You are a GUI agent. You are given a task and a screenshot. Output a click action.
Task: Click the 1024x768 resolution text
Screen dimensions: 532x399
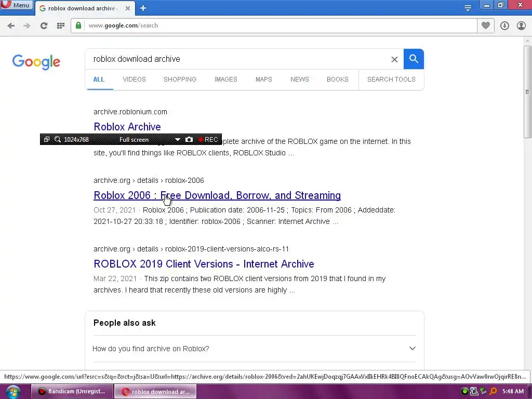click(76, 139)
